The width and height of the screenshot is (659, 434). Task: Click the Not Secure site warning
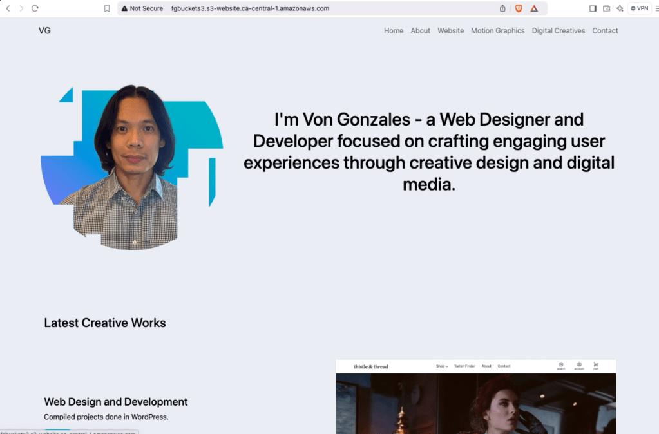click(142, 8)
